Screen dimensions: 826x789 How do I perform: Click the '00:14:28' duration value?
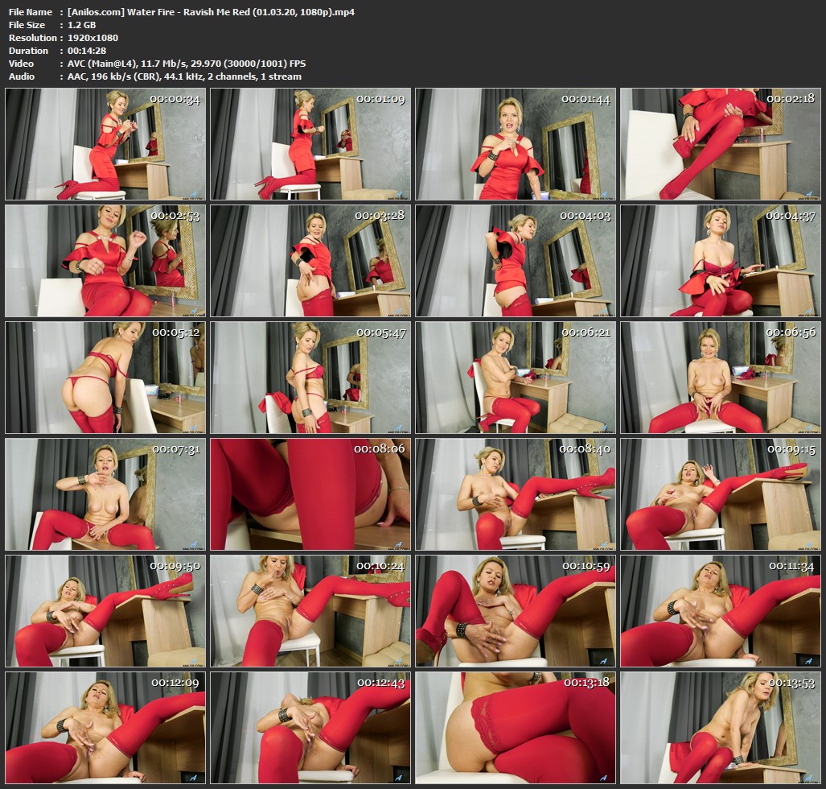click(87, 51)
